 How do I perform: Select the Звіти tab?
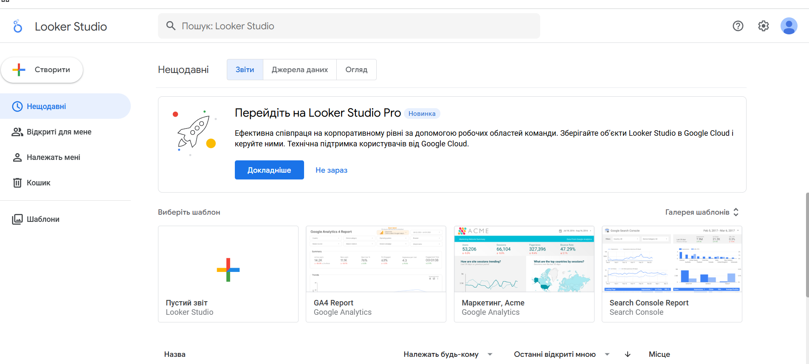tap(245, 70)
